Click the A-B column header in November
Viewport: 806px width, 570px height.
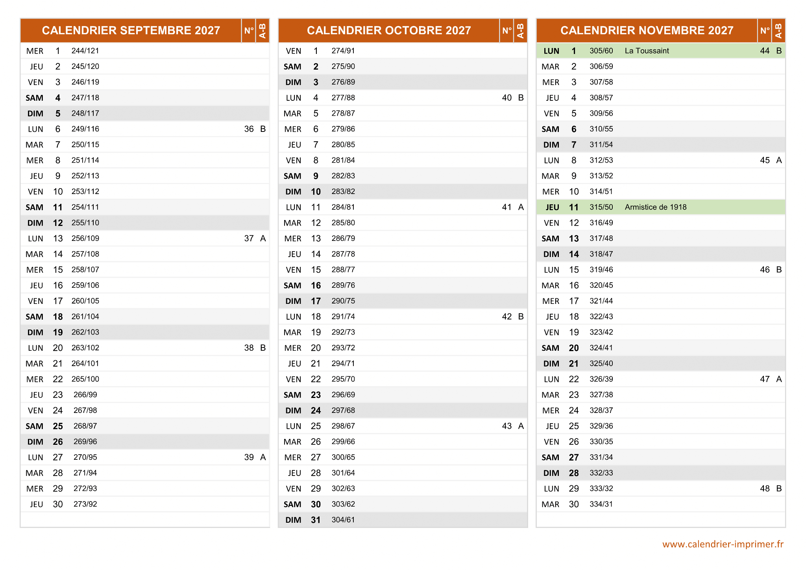778,30
